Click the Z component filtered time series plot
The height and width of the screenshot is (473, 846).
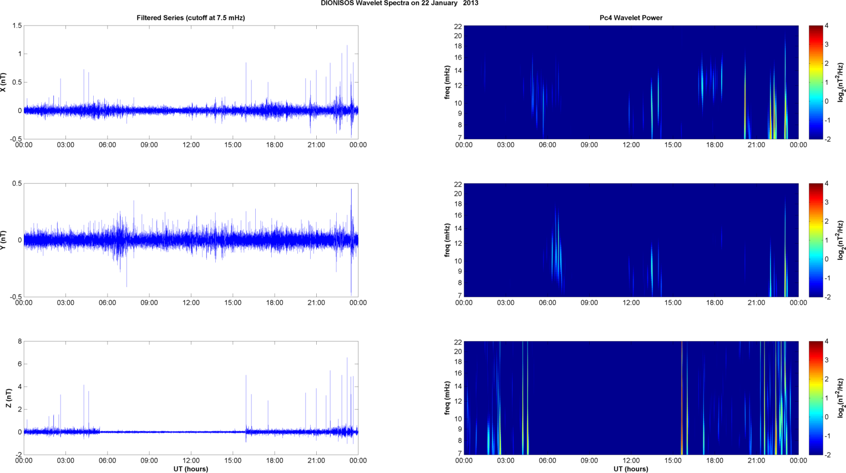click(x=191, y=398)
